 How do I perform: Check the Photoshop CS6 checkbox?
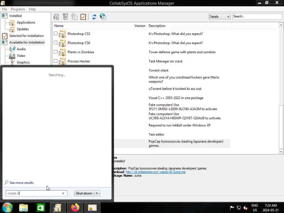[x=55, y=42]
